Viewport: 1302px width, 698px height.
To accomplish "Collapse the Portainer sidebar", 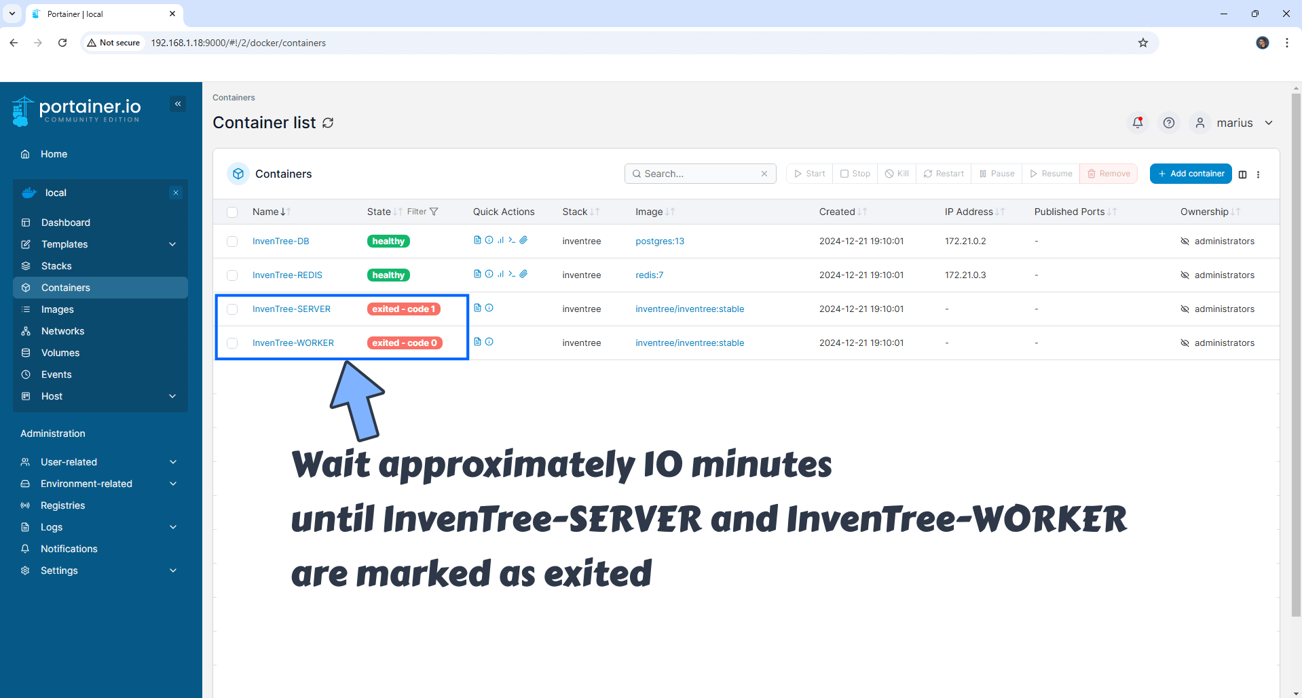I will [178, 104].
